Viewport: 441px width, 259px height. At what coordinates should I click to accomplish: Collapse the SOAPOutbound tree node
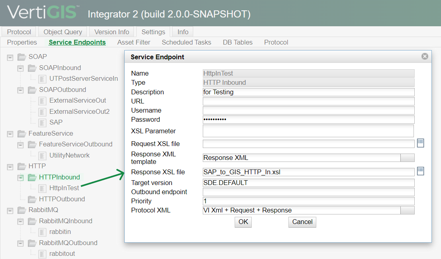pyautogui.click(x=21, y=90)
